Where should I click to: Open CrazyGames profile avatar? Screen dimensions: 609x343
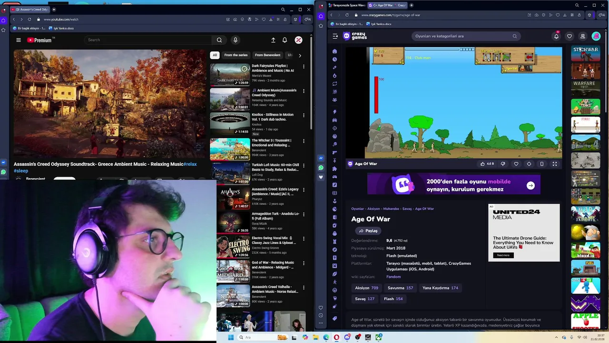596,36
